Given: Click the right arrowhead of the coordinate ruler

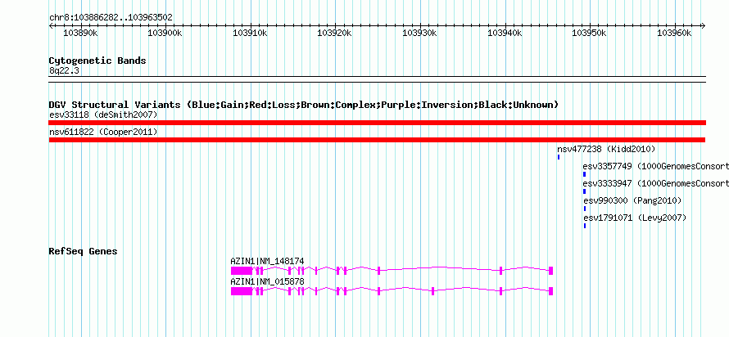Looking at the screenshot, I should (704, 26).
